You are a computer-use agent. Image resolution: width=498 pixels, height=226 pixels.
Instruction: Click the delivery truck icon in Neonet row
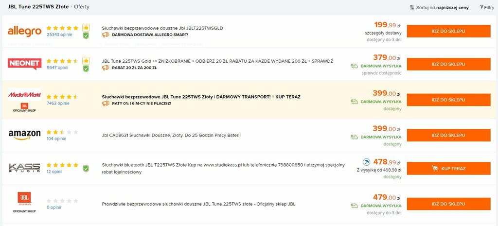[354, 66]
